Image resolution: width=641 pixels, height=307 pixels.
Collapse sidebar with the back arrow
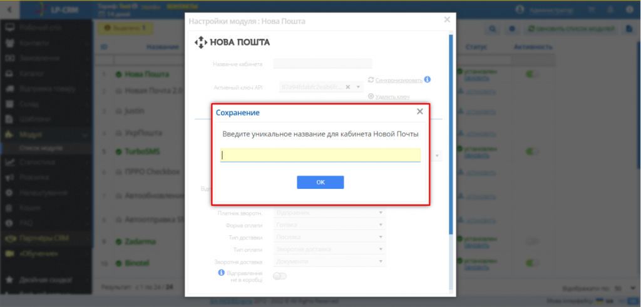pos(9,9)
